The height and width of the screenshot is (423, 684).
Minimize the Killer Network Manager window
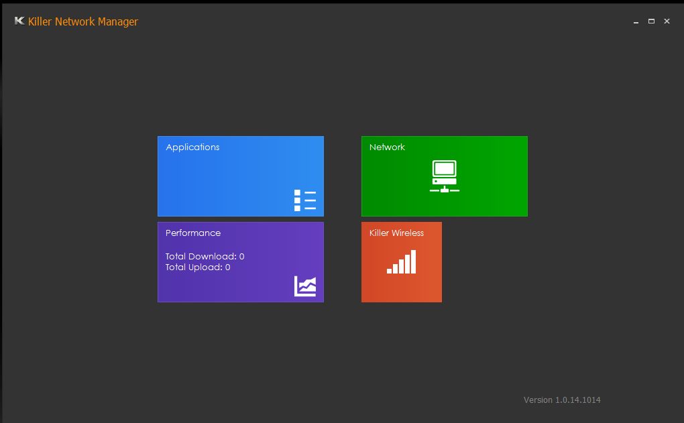click(x=636, y=21)
